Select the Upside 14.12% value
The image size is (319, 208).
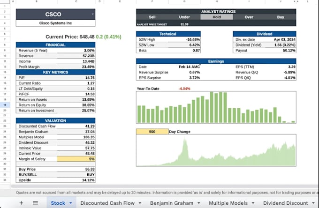point(88,180)
